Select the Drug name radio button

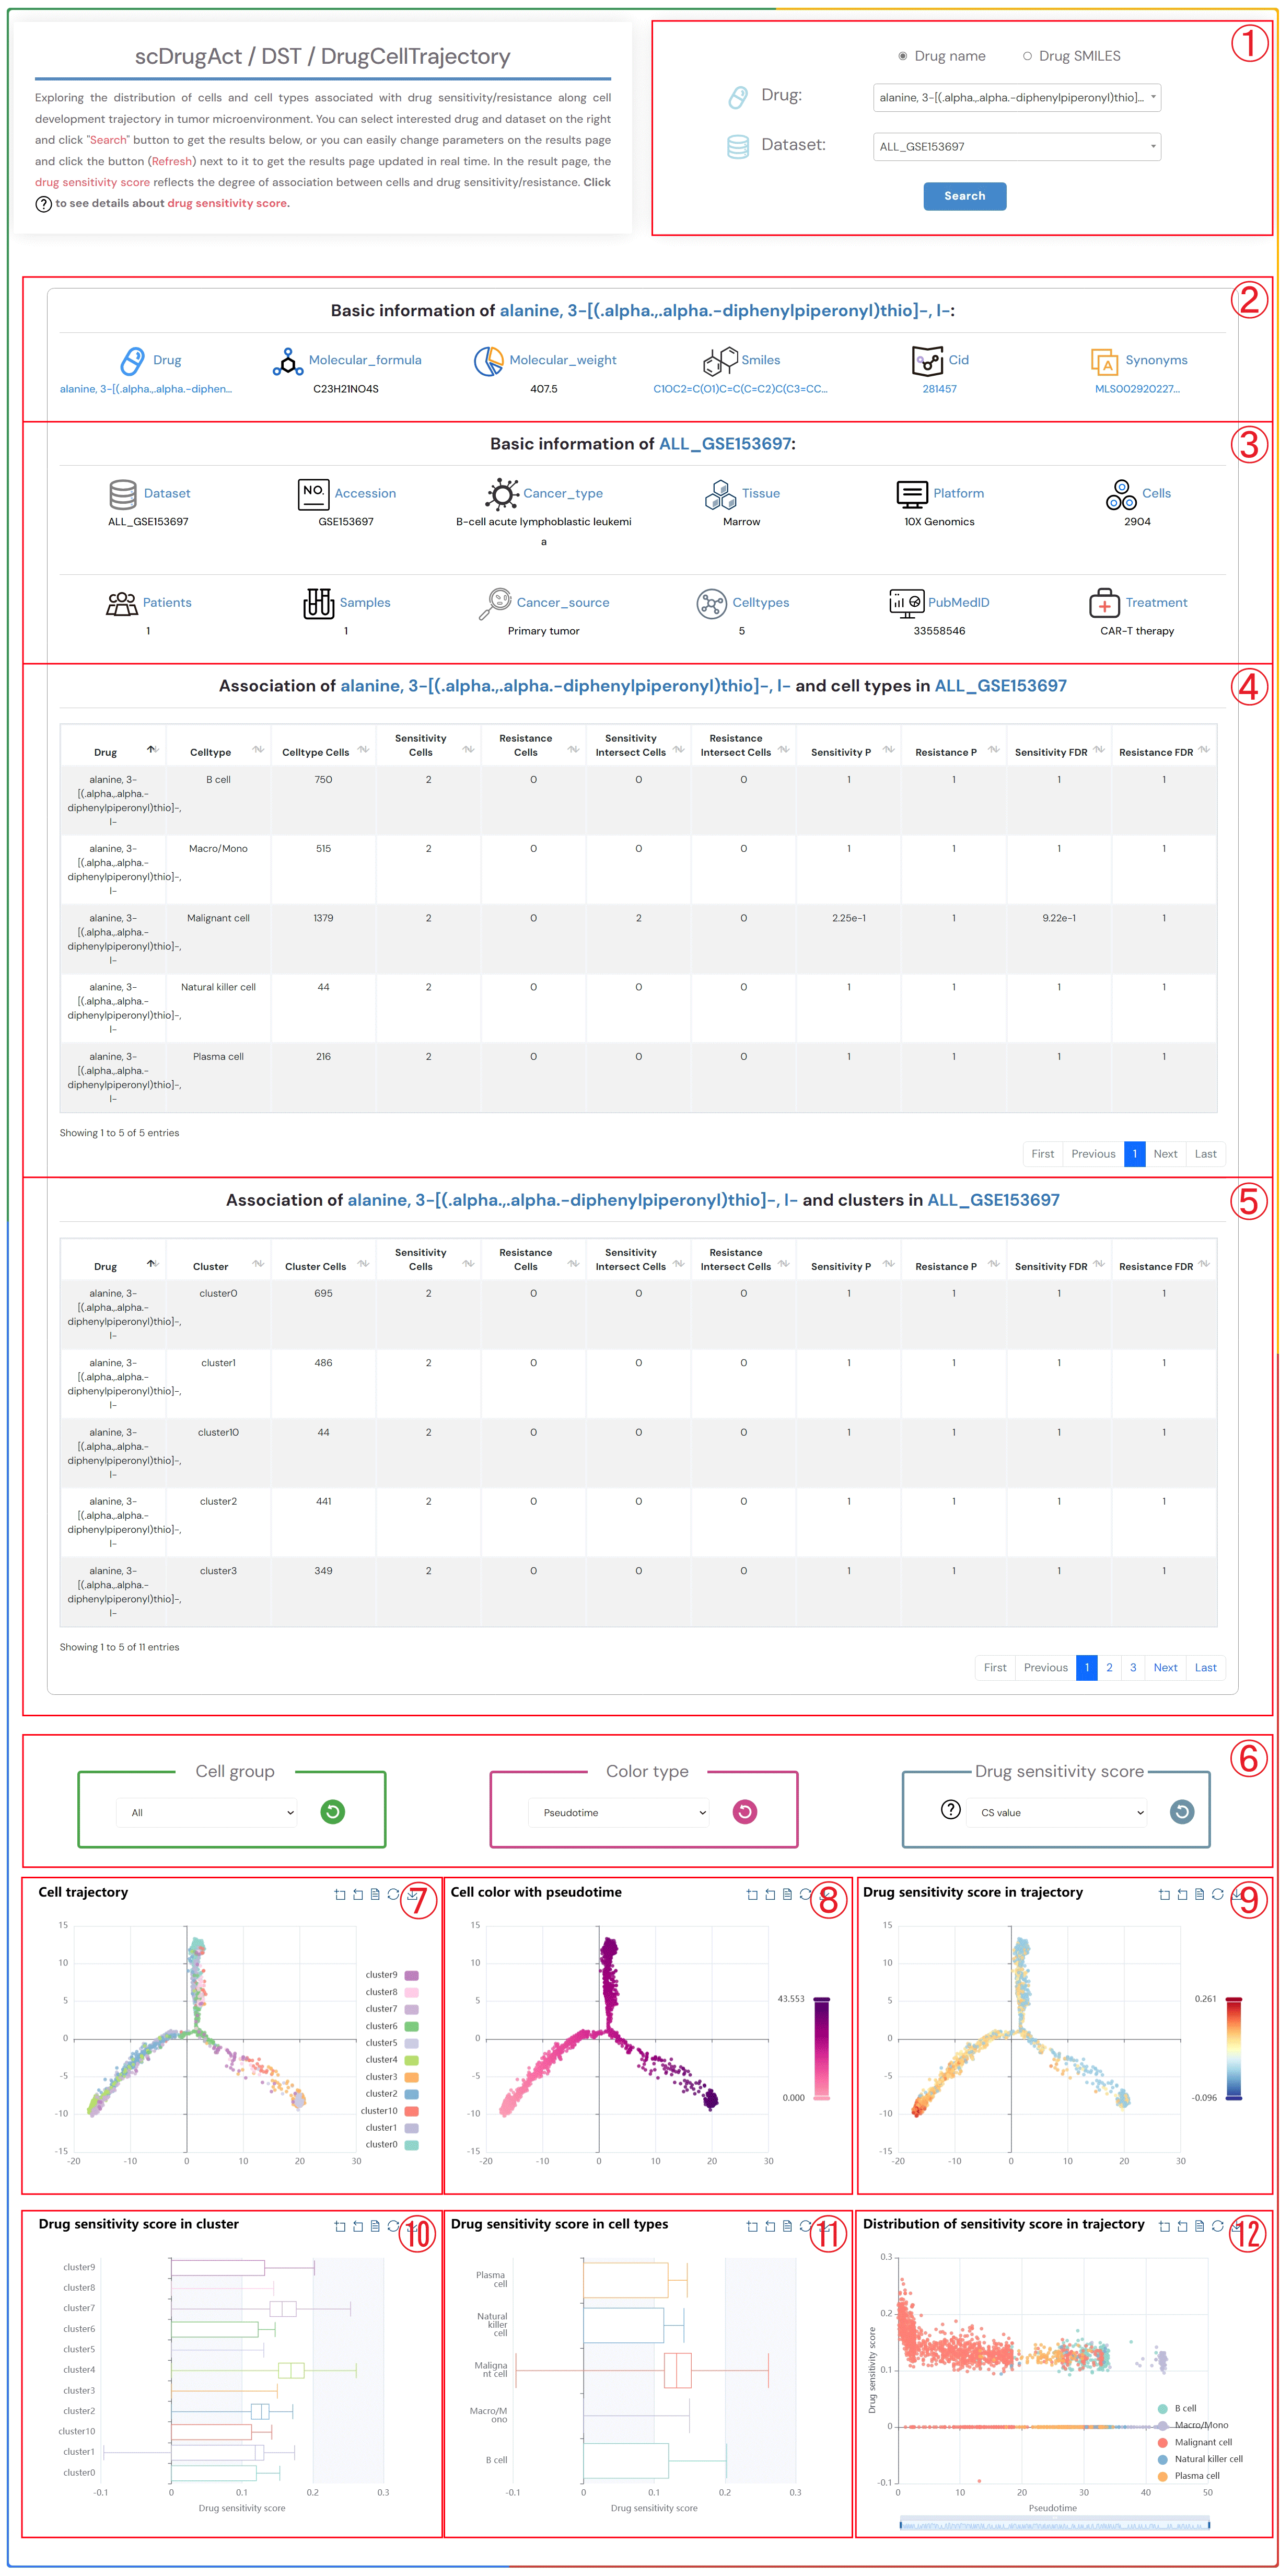click(902, 56)
